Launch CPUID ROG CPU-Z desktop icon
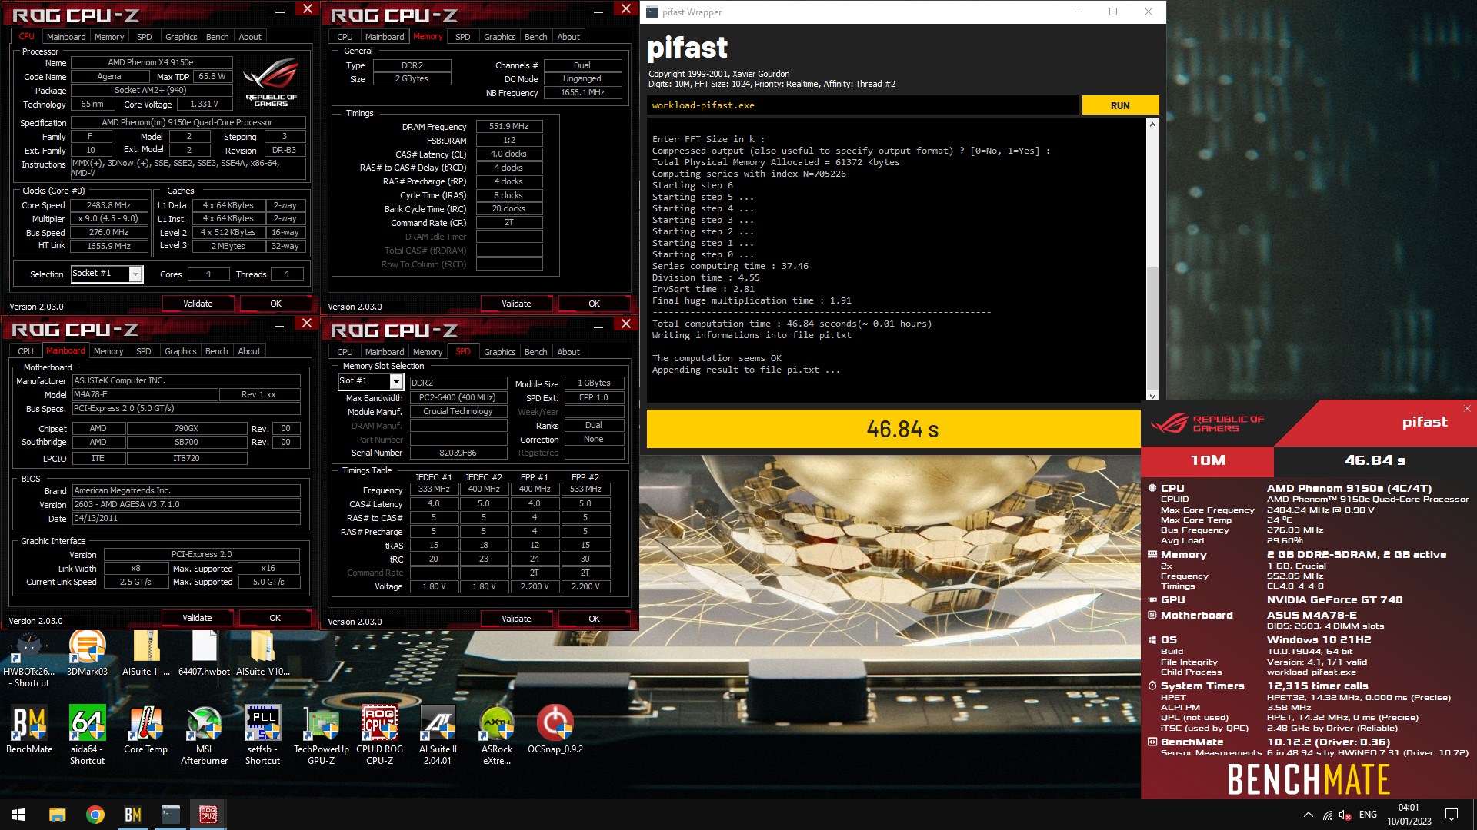 pos(379,735)
